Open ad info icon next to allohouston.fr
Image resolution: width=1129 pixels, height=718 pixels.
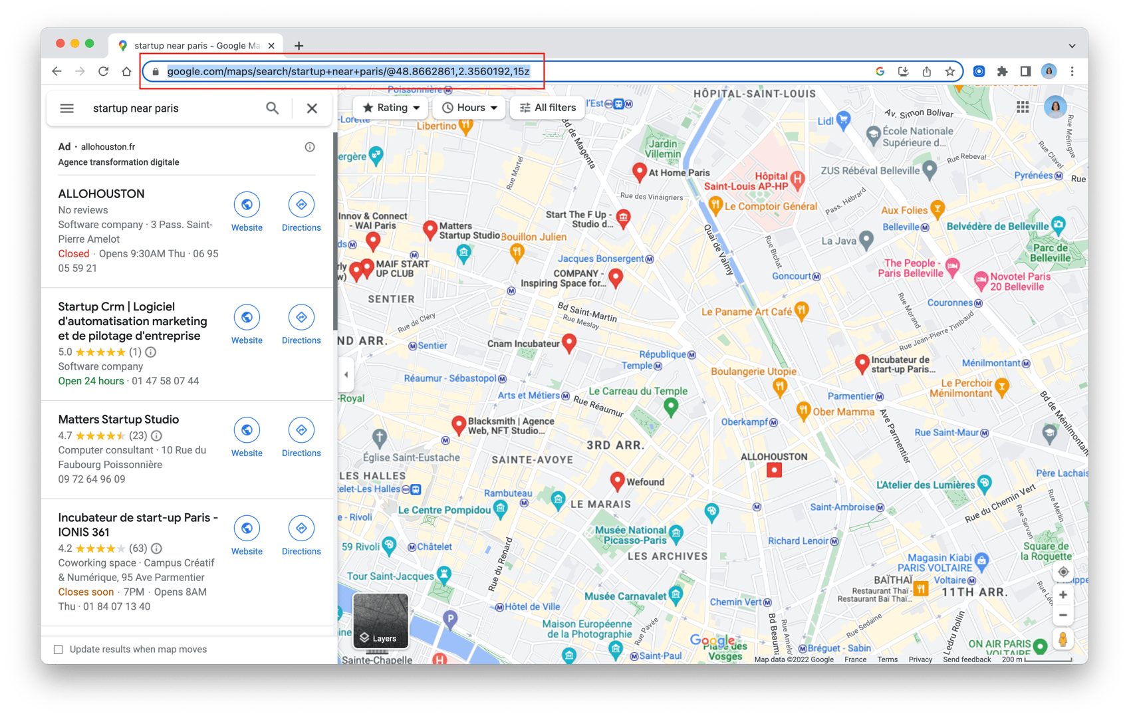[x=310, y=147]
